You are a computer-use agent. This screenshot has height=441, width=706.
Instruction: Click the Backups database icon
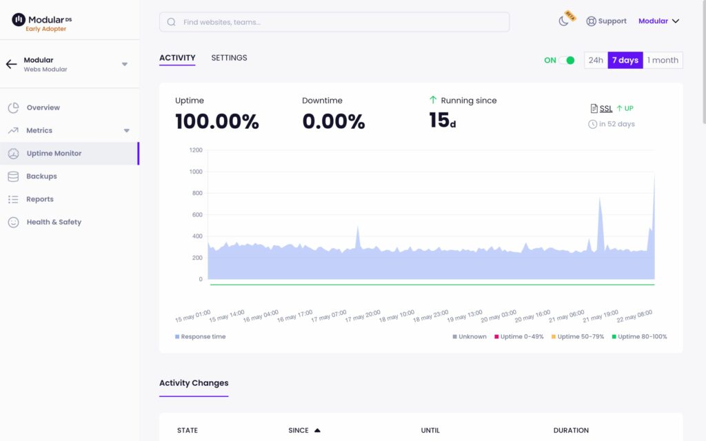click(13, 176)
